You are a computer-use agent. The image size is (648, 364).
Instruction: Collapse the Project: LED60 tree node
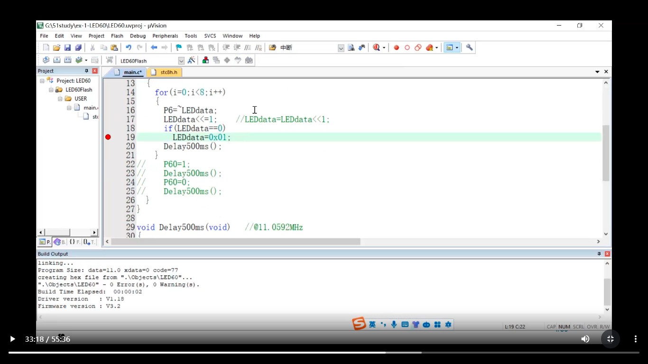point(42,81)
